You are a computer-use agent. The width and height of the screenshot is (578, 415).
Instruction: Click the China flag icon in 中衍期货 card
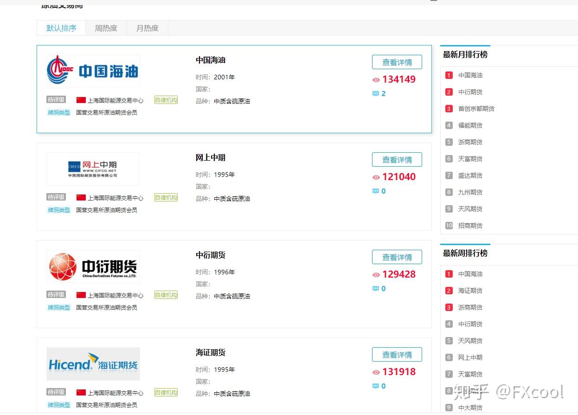pyautogui.click(x=81, y=295)
